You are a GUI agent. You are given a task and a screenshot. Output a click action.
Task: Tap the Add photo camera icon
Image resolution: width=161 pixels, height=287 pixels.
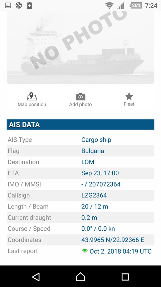(80, 97)
